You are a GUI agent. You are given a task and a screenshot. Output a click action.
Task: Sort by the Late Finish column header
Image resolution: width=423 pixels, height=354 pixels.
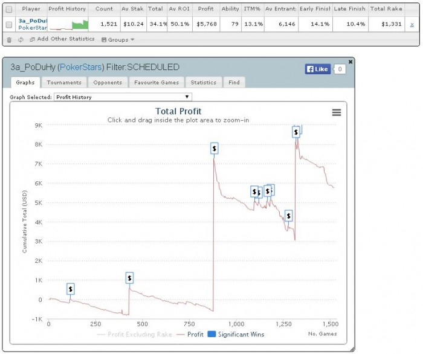tap(350, 9)
